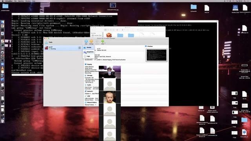Select Yandex.Disk in Finder sidebar

point(97,35)
